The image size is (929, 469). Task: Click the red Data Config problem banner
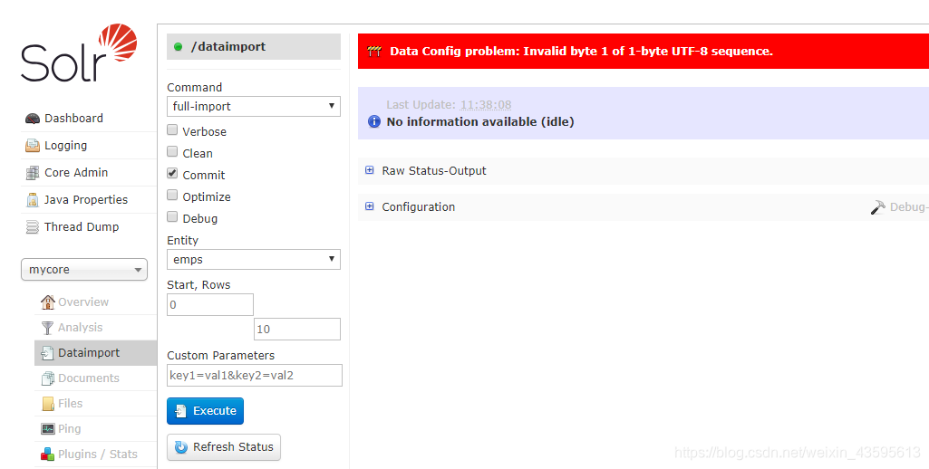pos(644,52)
